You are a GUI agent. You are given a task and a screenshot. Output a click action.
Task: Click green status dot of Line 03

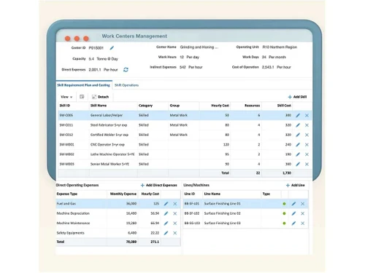tap(284, 223)
